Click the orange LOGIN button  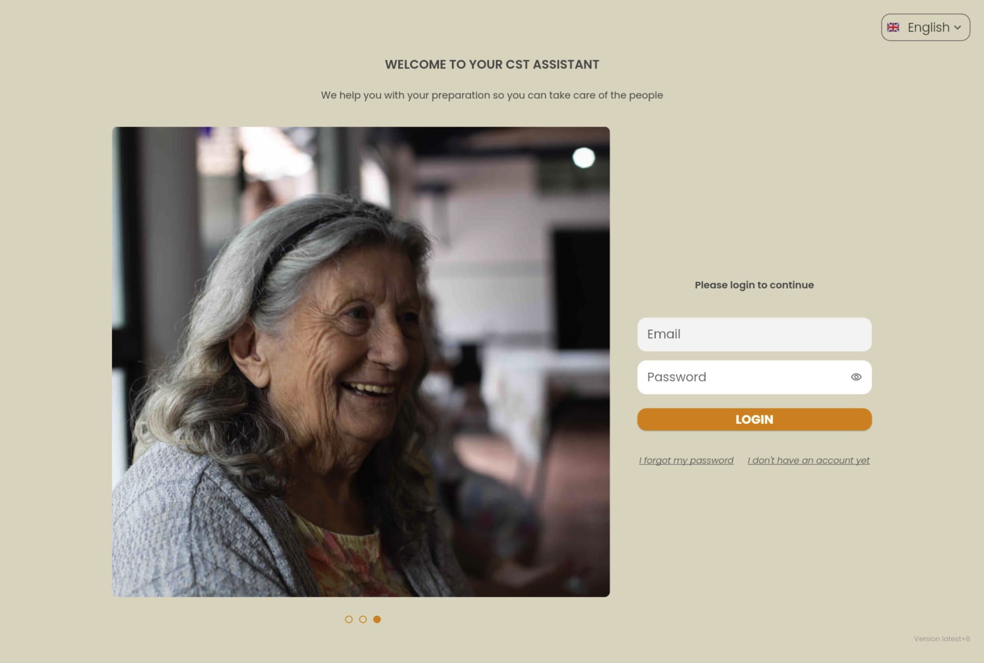(754, 420)
